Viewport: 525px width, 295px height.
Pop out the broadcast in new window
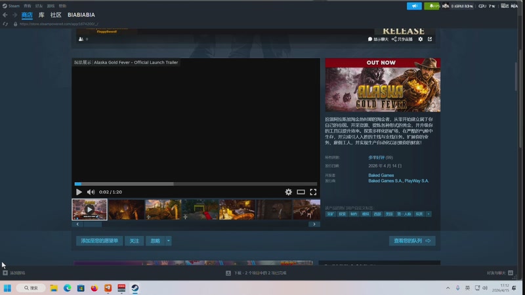coord(430,39)
